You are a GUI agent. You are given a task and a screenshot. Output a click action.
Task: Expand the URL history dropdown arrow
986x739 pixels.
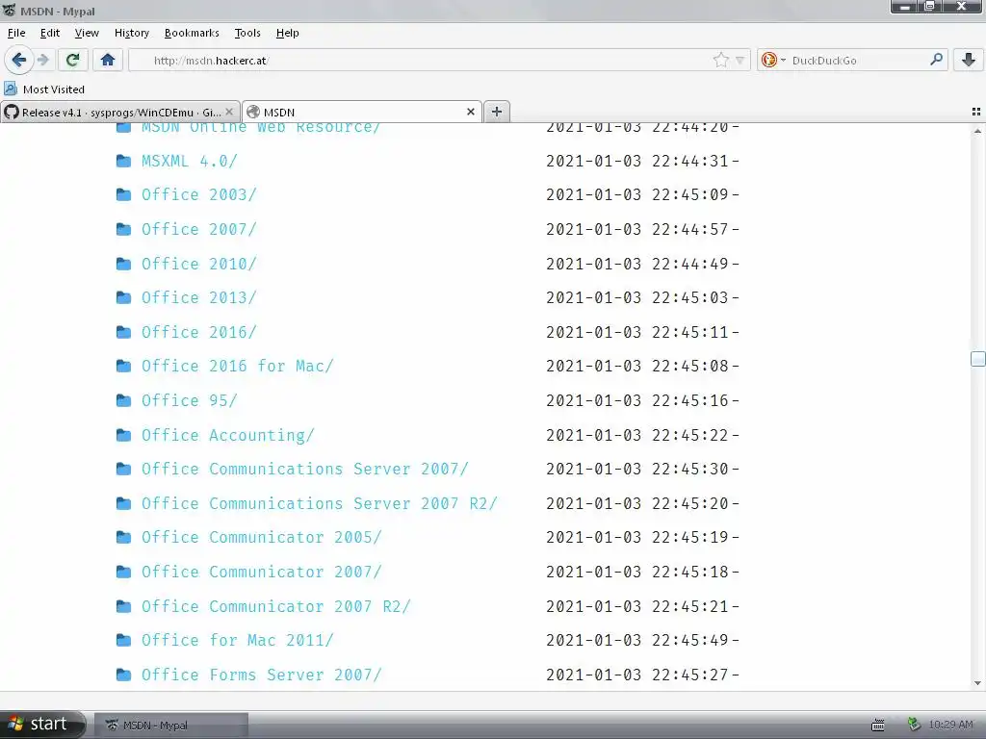(739, 61)
